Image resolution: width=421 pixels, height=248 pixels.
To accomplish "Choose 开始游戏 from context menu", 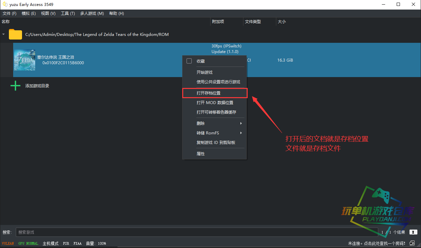I will [x=214, y=72].
